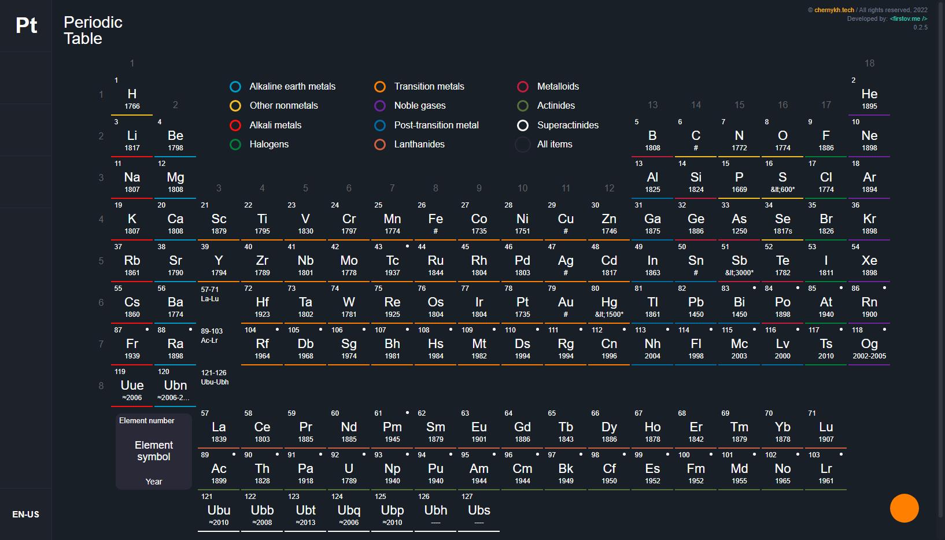Viewport: 945px width, 540px height.
Task: Select the Other nonmetals filter
Action: (274, 106)
